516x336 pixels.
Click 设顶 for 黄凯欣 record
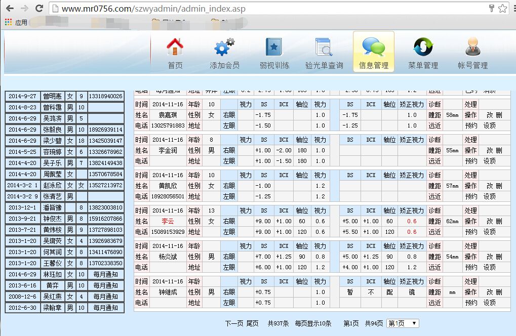489,196
